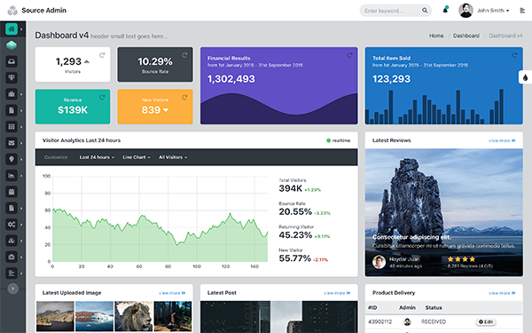
Task: Go to Home breadcrumb
Action: [x=436, y=36]
